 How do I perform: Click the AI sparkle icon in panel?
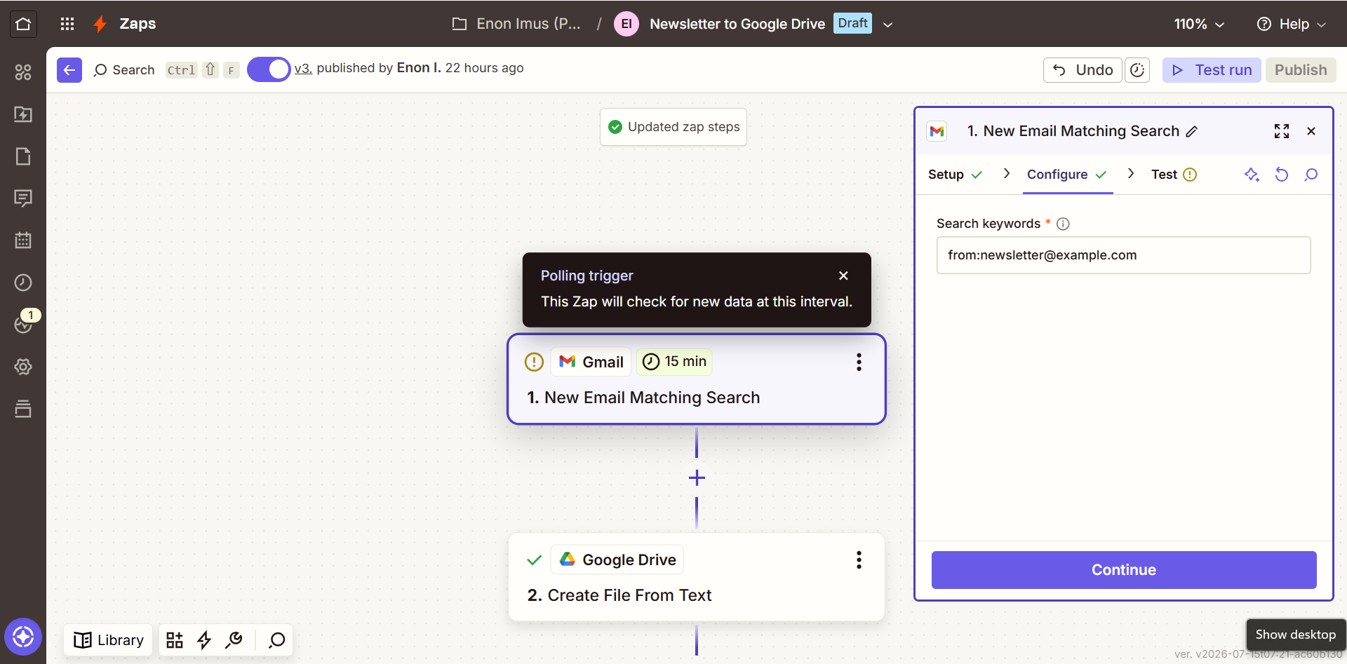click(1252, 175)
